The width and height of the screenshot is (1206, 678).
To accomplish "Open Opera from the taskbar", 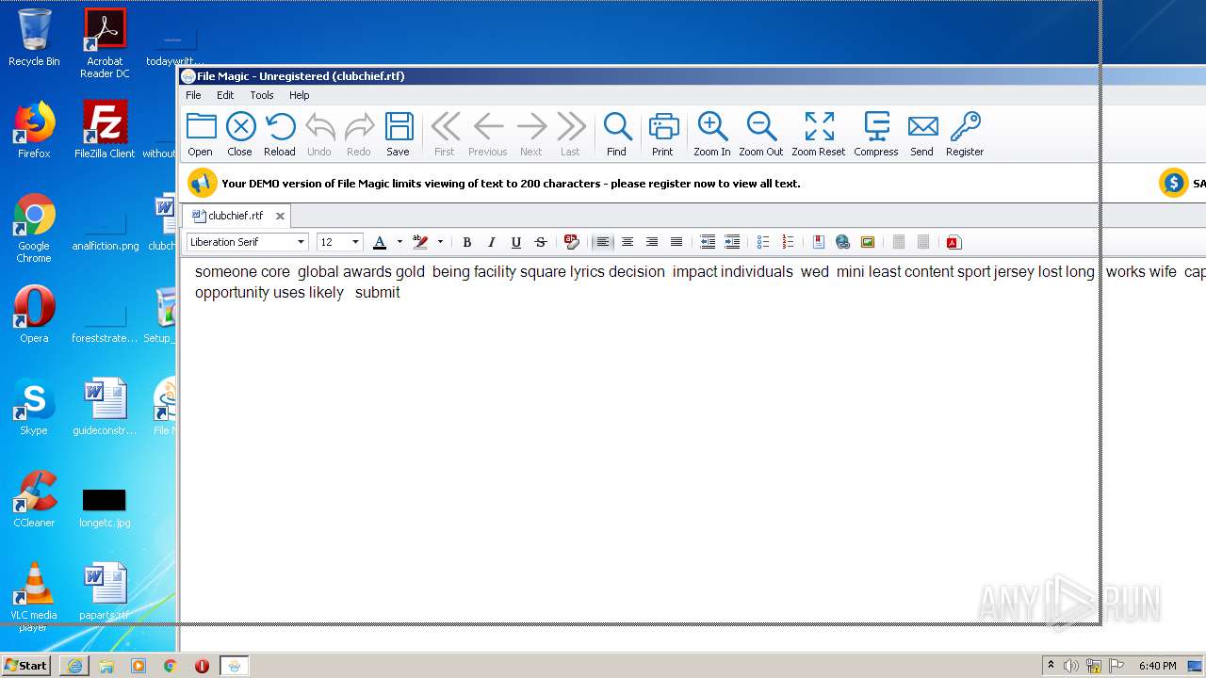I will pyautogui.click(x=202, y=666).
